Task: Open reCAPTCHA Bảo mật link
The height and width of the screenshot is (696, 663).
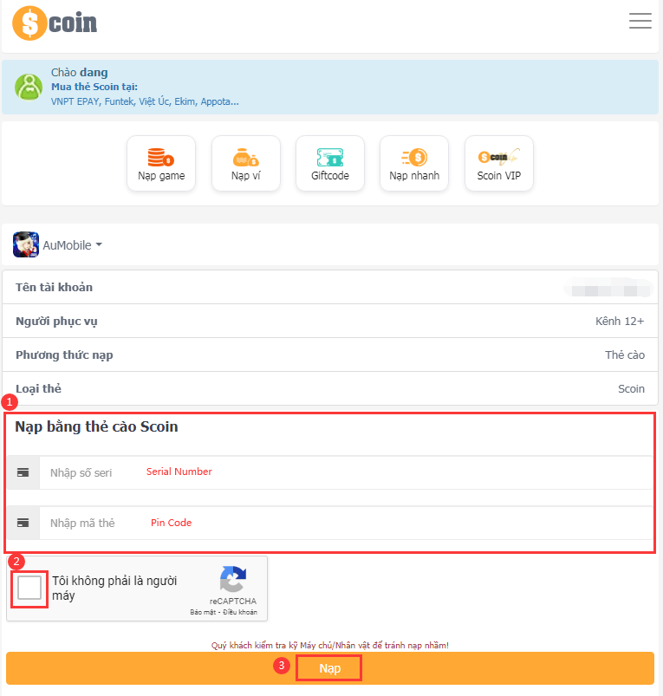Action: (203, 612)
